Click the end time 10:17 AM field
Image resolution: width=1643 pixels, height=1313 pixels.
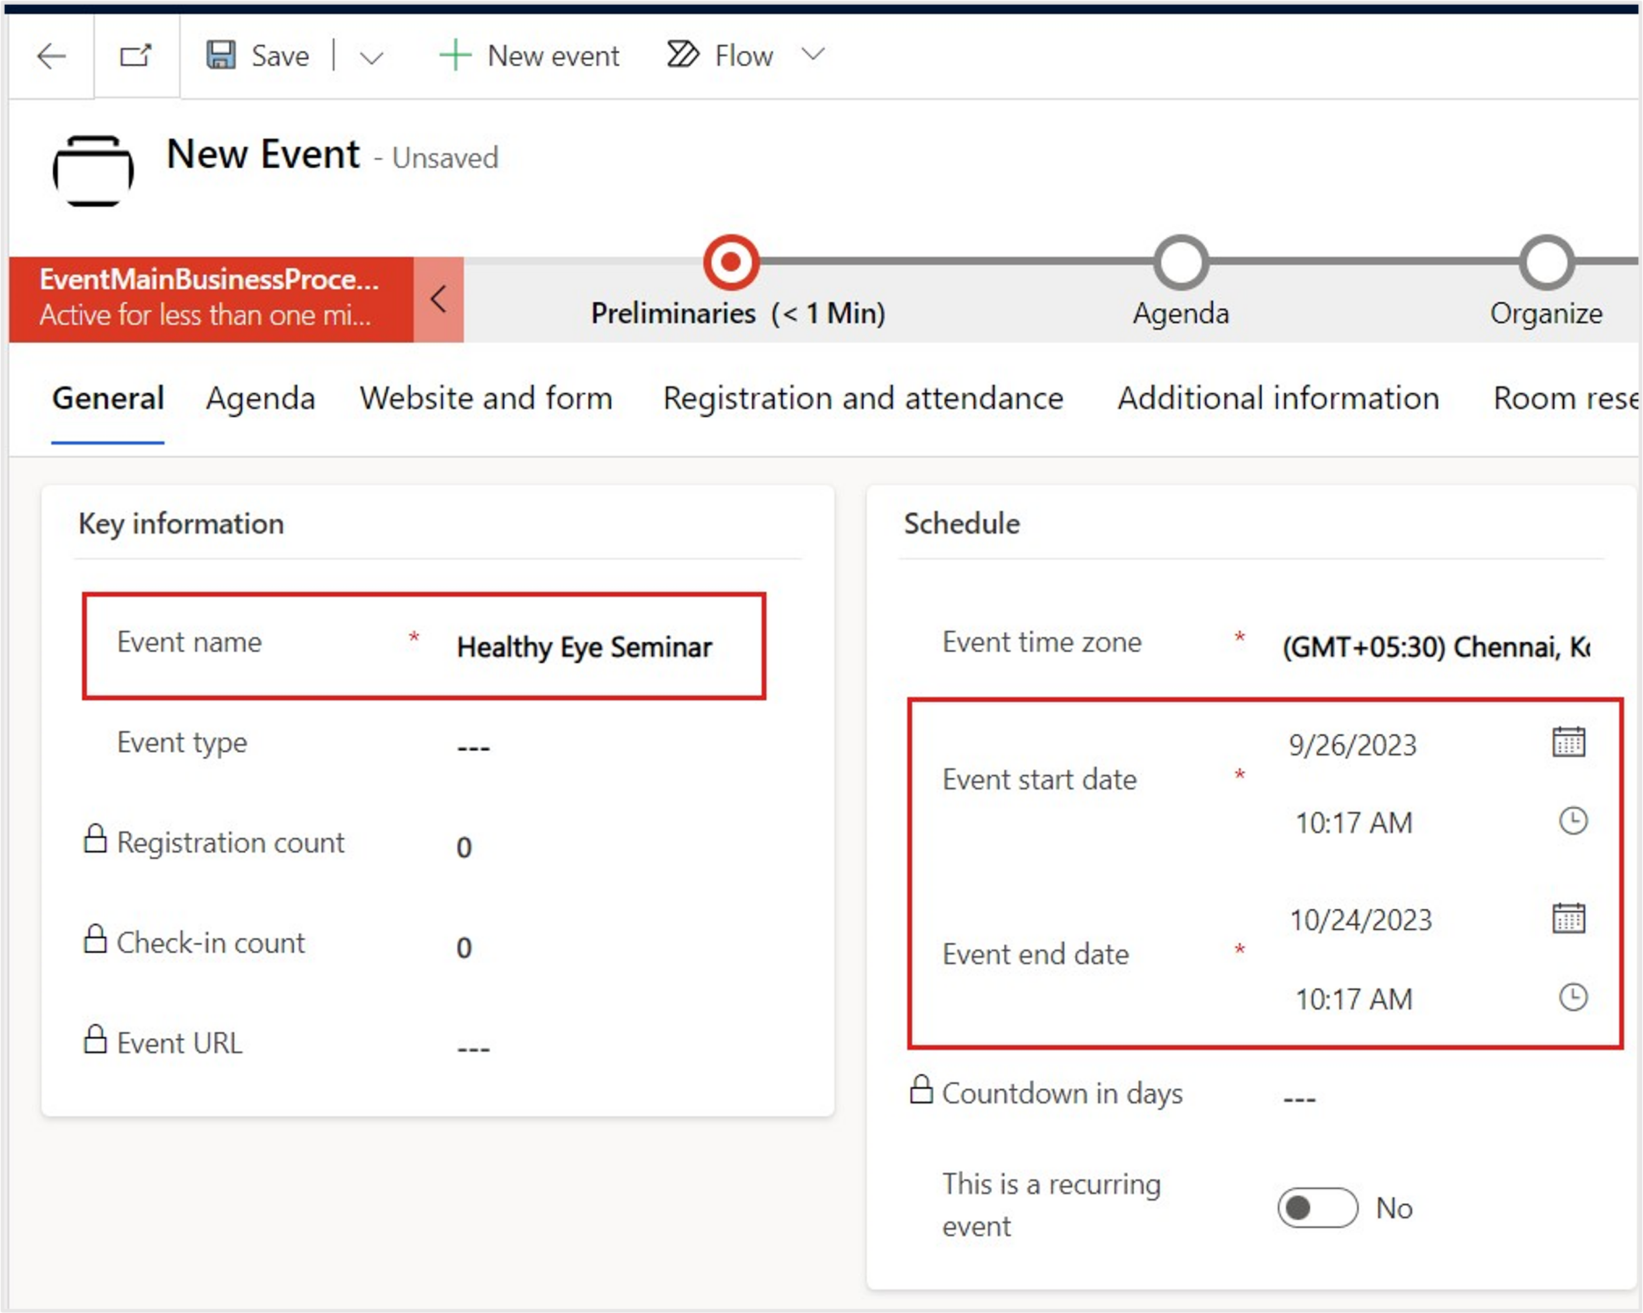tap(1354, 999)
